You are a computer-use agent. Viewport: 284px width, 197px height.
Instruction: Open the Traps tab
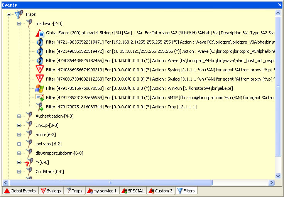pyautogui.click(x=74, y=191)
